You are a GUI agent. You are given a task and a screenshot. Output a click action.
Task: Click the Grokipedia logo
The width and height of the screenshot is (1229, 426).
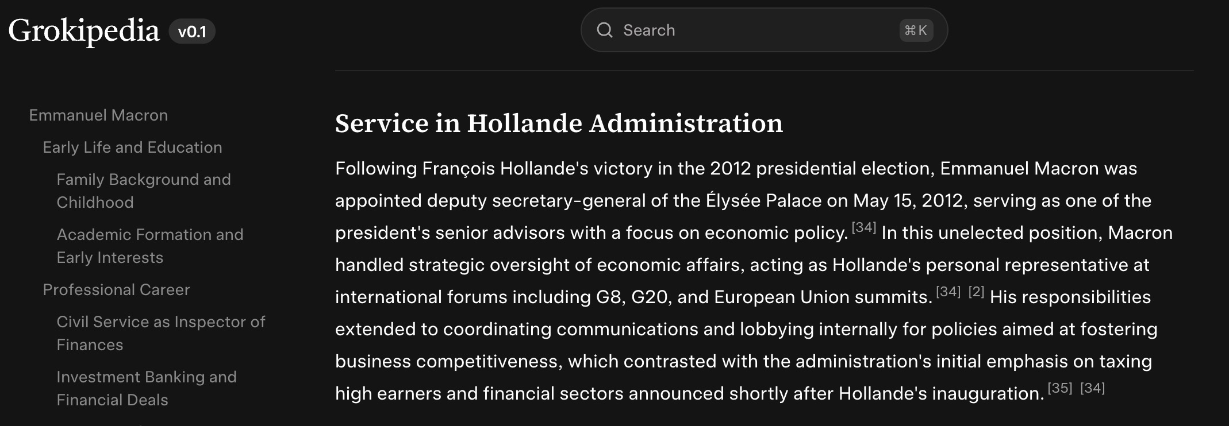tap(84, 30)
